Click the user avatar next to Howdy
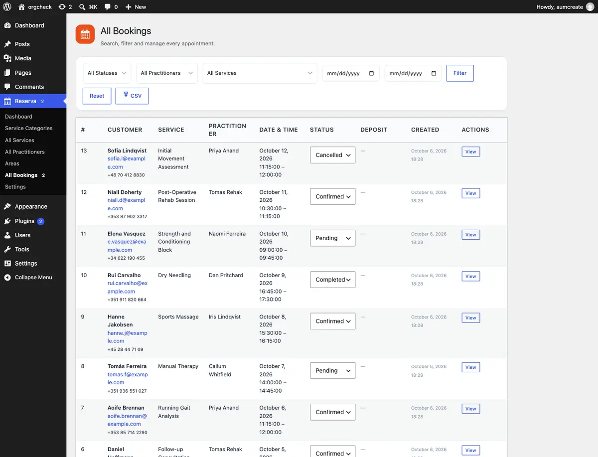This screenshot has height=457, width=598. pos(590,7)
